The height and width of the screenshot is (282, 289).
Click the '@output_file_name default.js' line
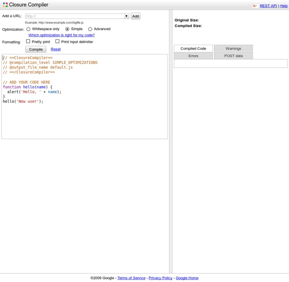[x=38, y=67]
